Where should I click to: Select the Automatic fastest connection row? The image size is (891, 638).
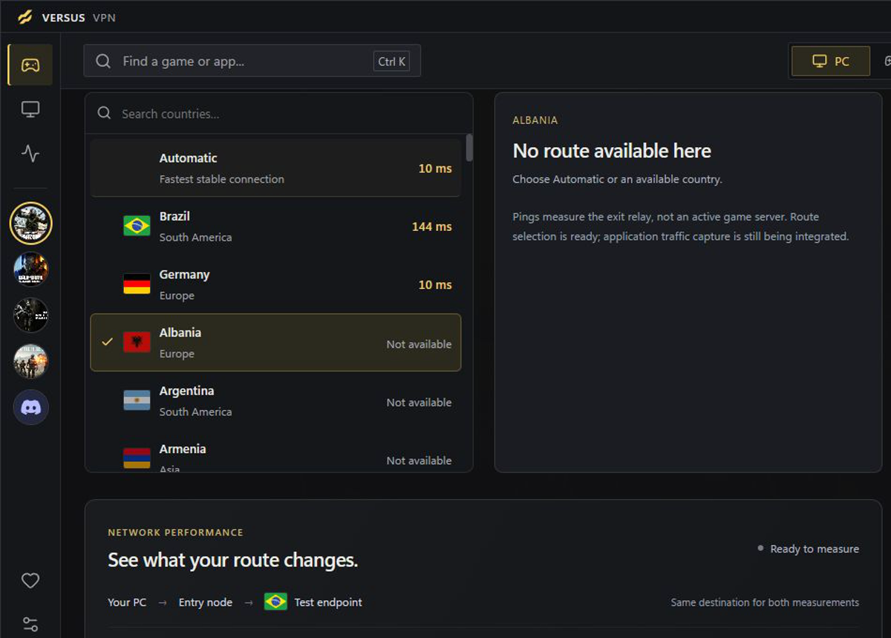tap(275, 168)
